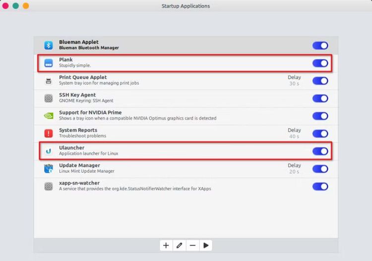Close the Startup Applications window
The width and height of the screenshot is (372, 261).
pyautogui.click(x=5, y=6)
